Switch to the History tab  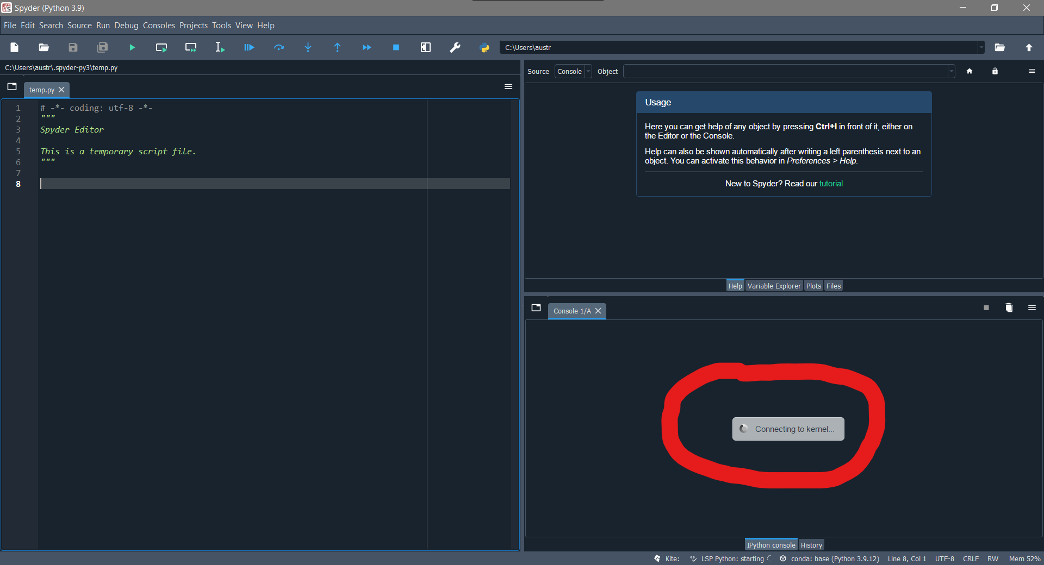tap(811, 545)
